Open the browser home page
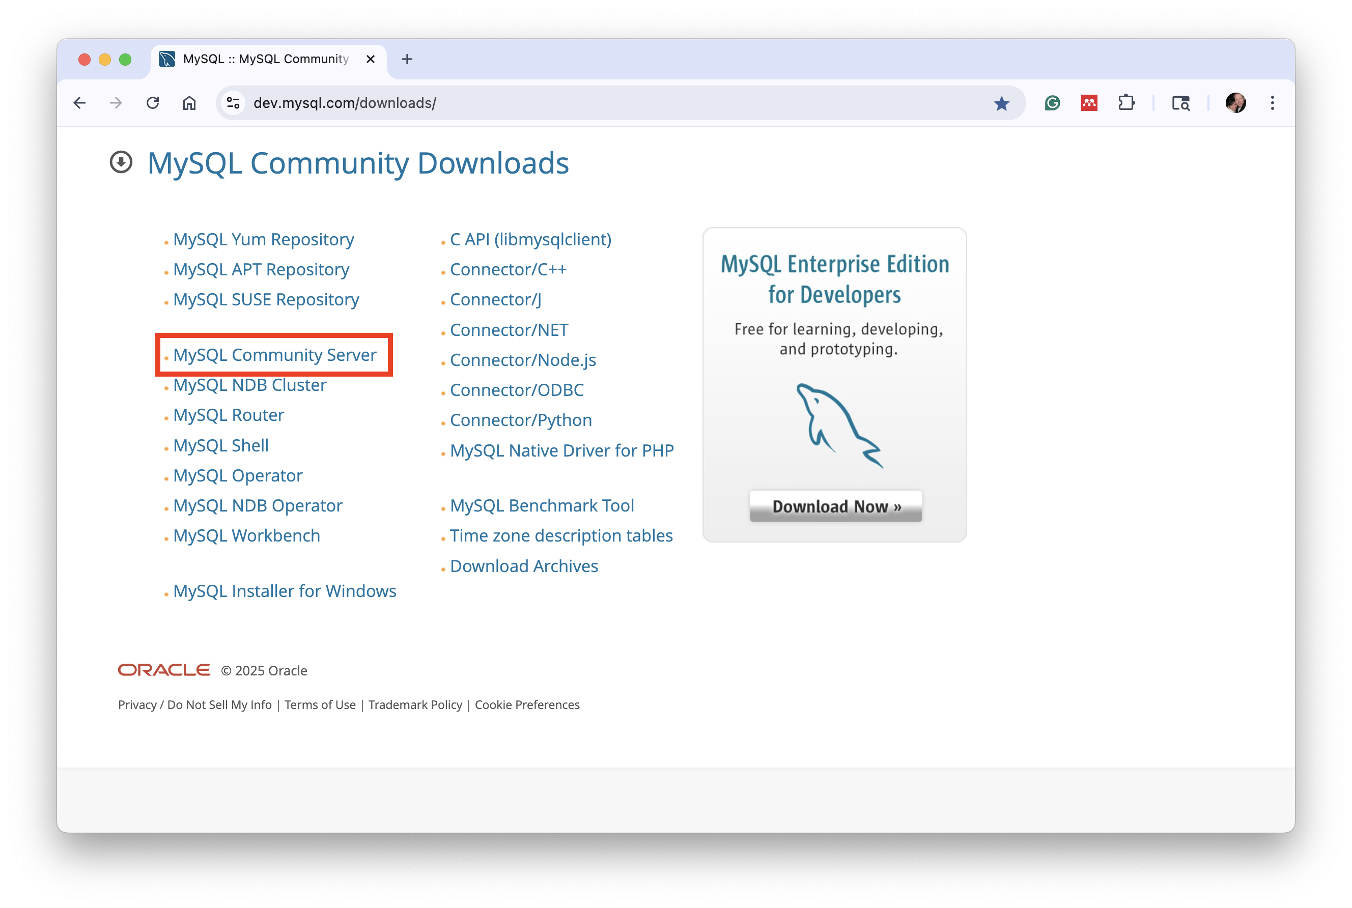 pyautogui.click(x=189, y=103)
